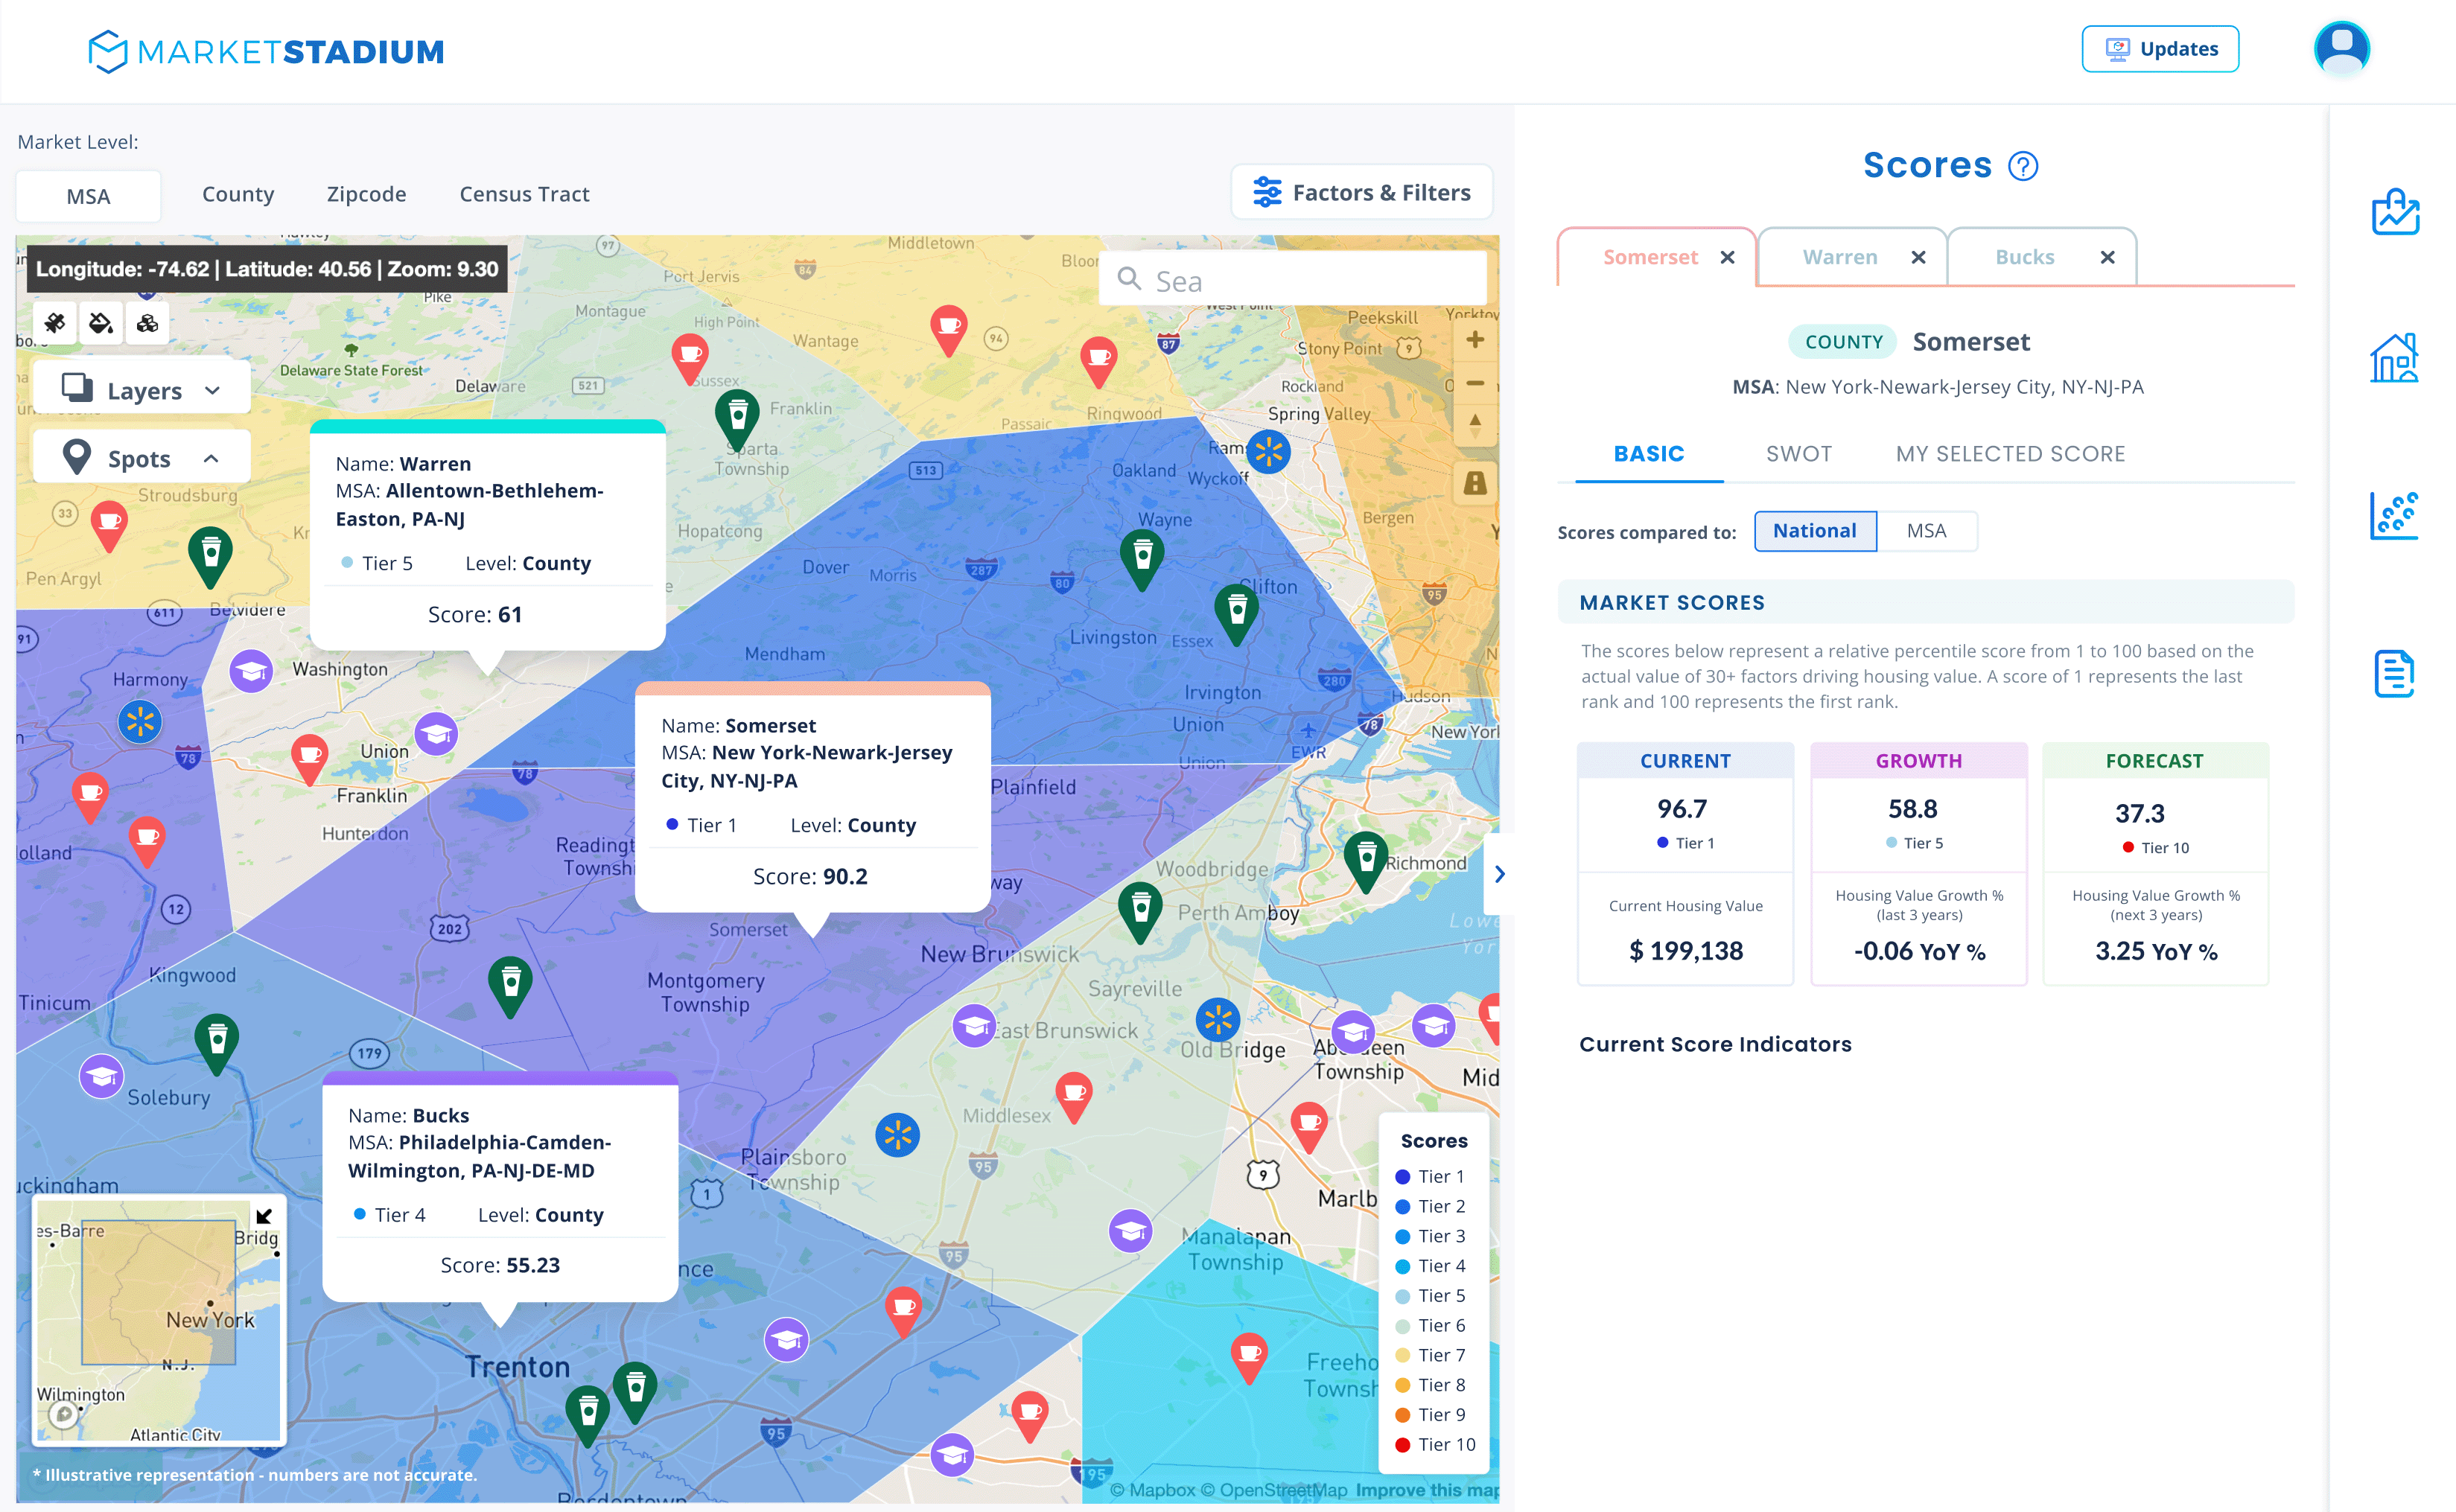Viewport: 2456px width, 1512px height.
Task: Select the satellite imagery icon on the map
Action: click(x=55, y=322)
